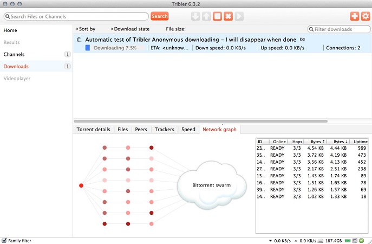Image resolution: width=372 pixels, height=244 pixels.
Task: Expand the Sort by menu
Action: tap(86, 29)
